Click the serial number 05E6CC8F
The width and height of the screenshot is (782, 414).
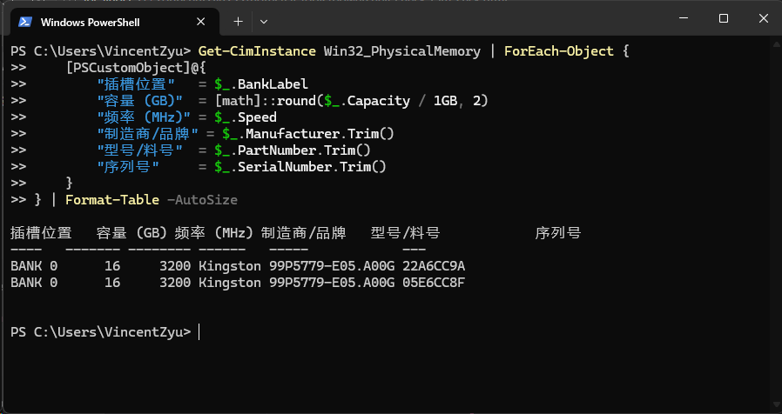434,283
